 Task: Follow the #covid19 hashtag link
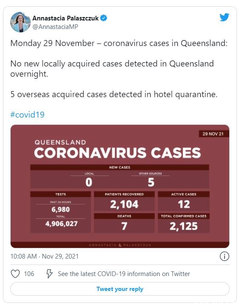click(x=27, y=115)
